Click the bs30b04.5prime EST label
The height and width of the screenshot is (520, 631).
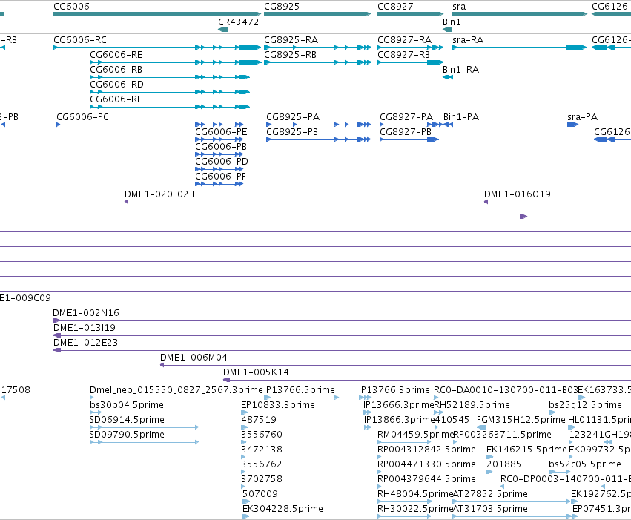[127, 405]
